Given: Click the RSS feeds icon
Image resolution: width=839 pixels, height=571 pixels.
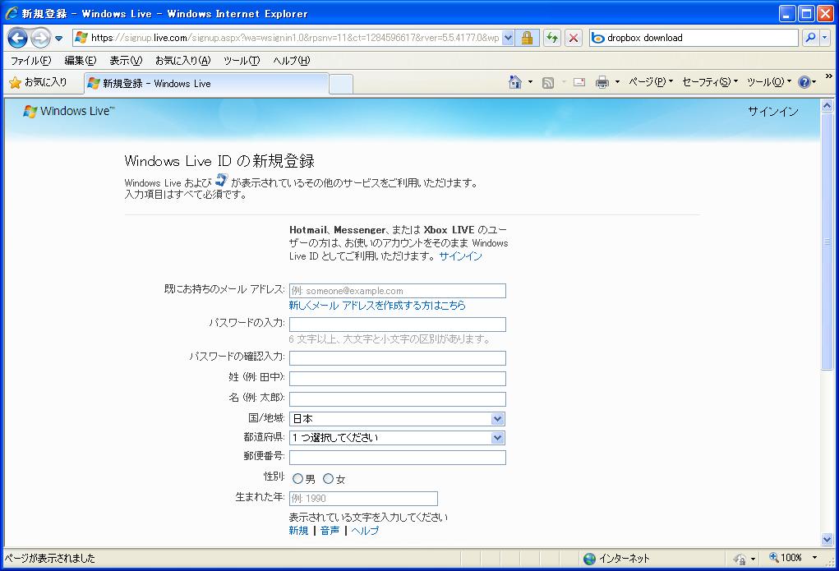Looking at the screenshot, I should pyautogui.click(x=548, y=82).
